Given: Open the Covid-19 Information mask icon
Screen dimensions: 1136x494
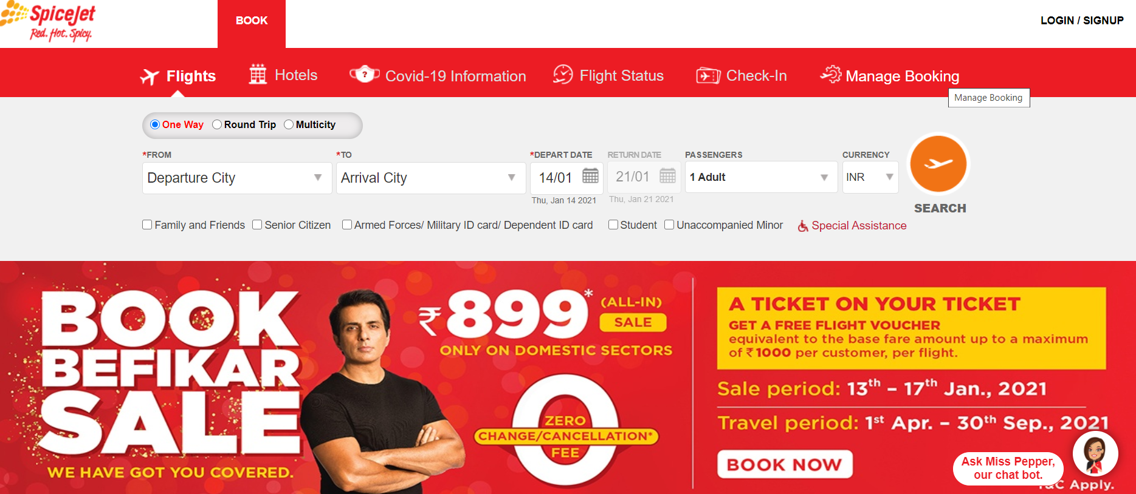Looking at the screenshot, I should tap(365, 75).
